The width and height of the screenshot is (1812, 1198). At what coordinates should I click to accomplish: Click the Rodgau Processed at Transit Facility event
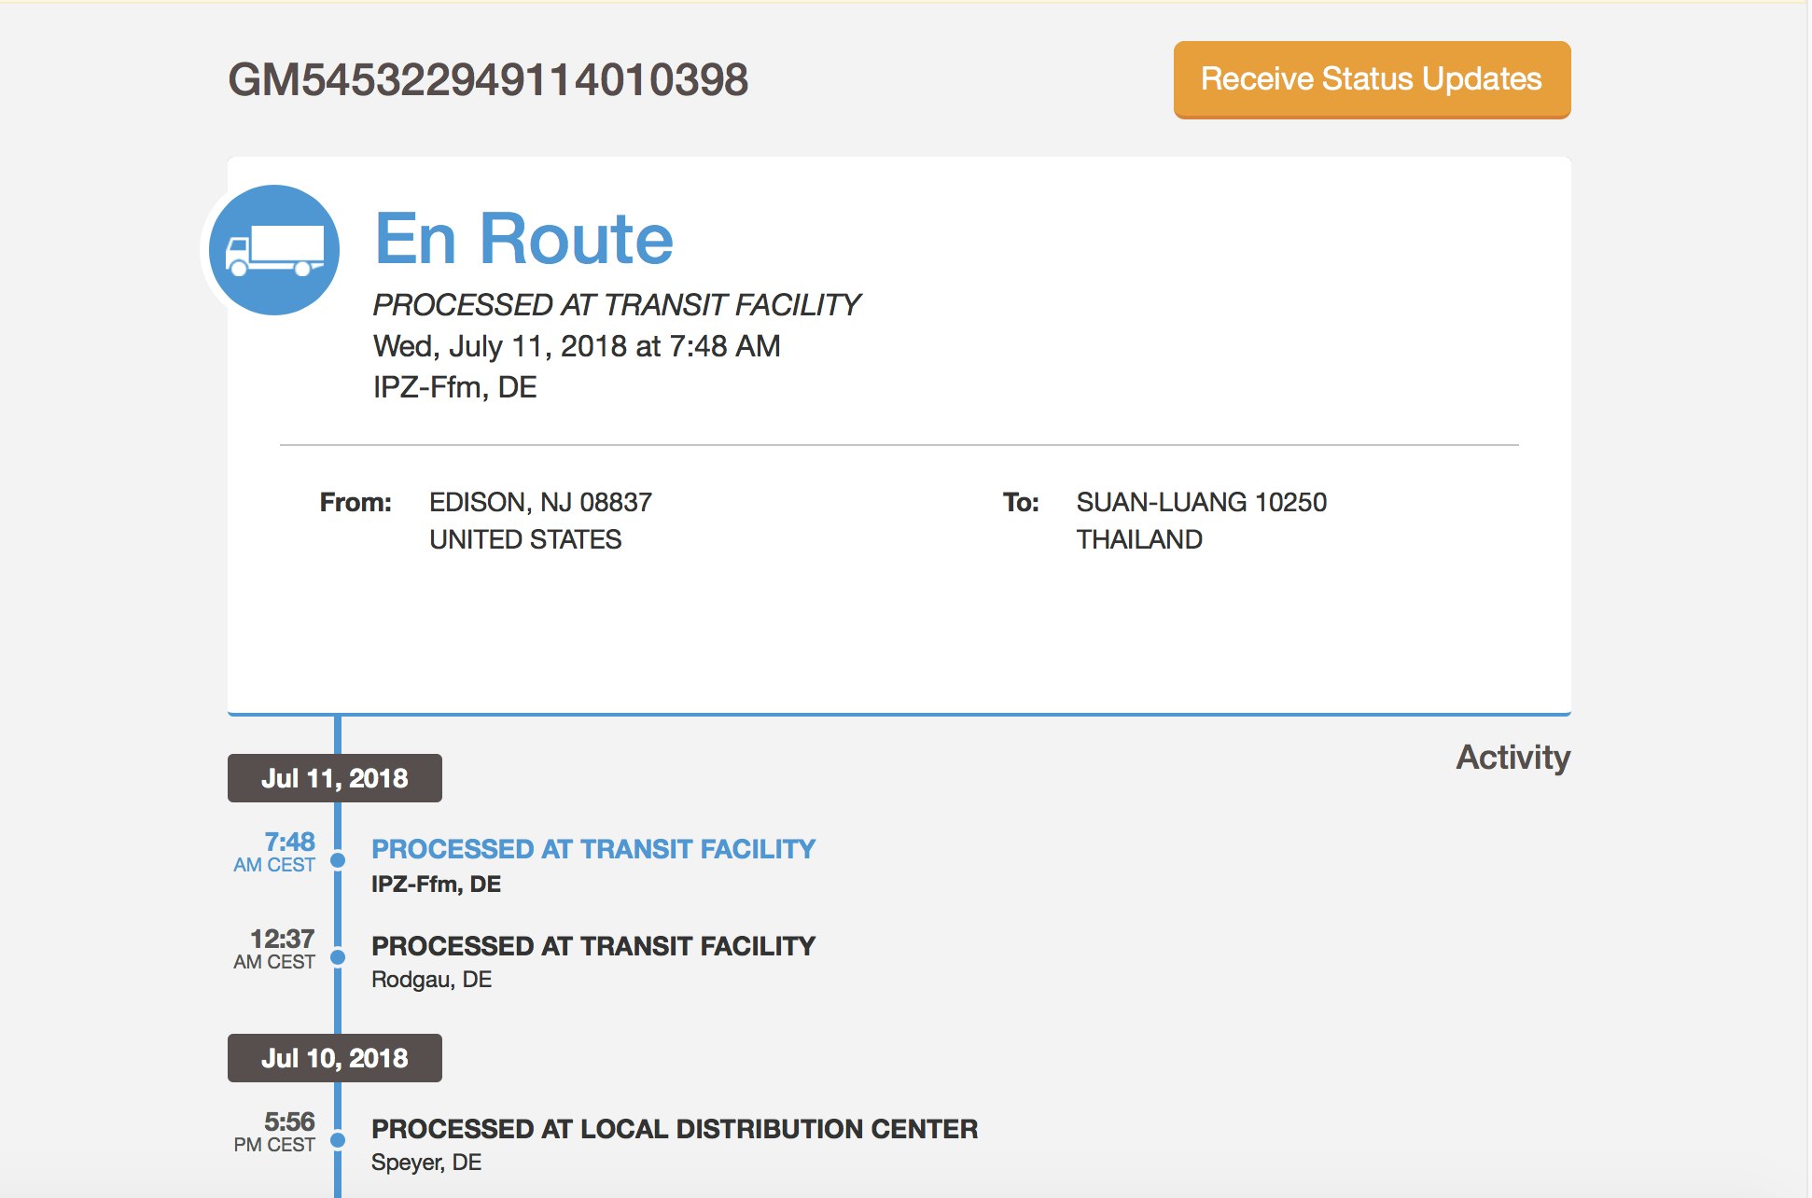coord(593,946)
